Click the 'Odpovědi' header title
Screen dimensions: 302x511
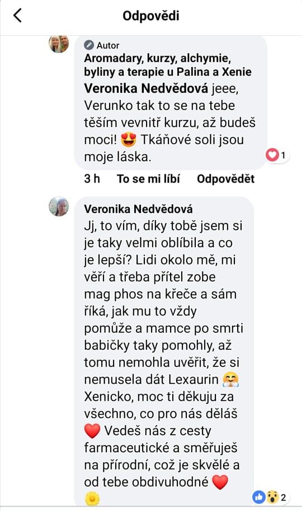click(151, 15)
